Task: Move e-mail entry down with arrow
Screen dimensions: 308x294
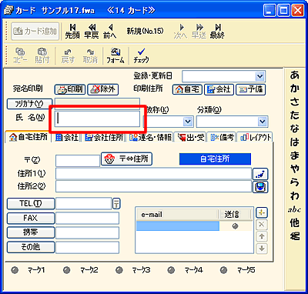Action: 262,248
